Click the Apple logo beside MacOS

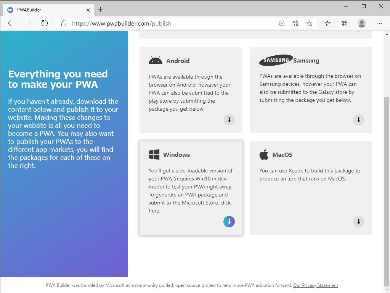click(263, 154)
